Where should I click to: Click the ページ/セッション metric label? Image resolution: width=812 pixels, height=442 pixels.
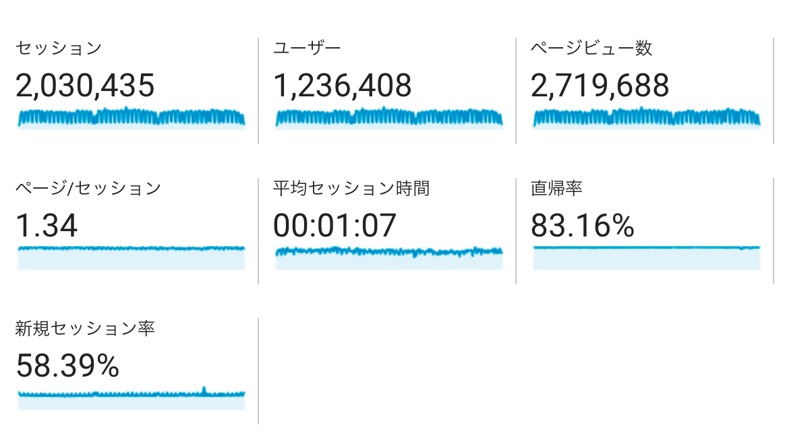pos(88,188)
